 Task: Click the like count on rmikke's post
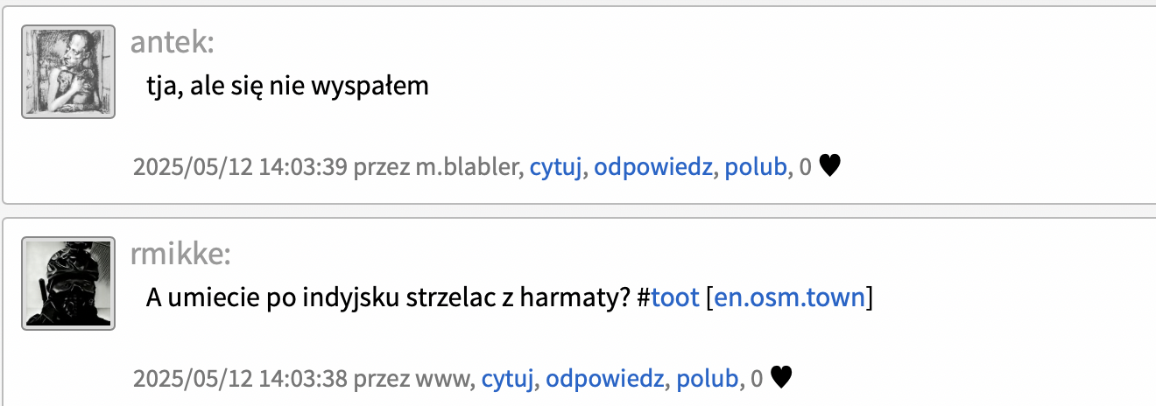(x=758, y=378)
